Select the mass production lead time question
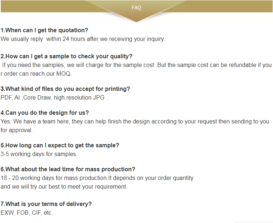 [x=68, y=169]
